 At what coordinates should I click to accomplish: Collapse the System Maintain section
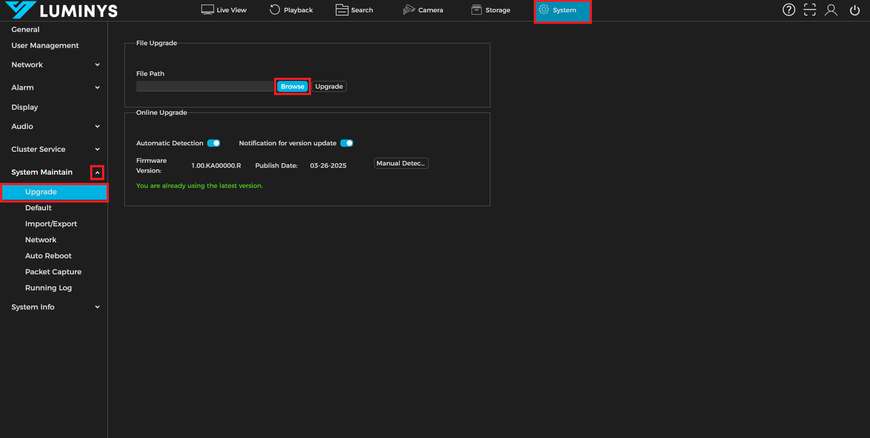[97, 172]
